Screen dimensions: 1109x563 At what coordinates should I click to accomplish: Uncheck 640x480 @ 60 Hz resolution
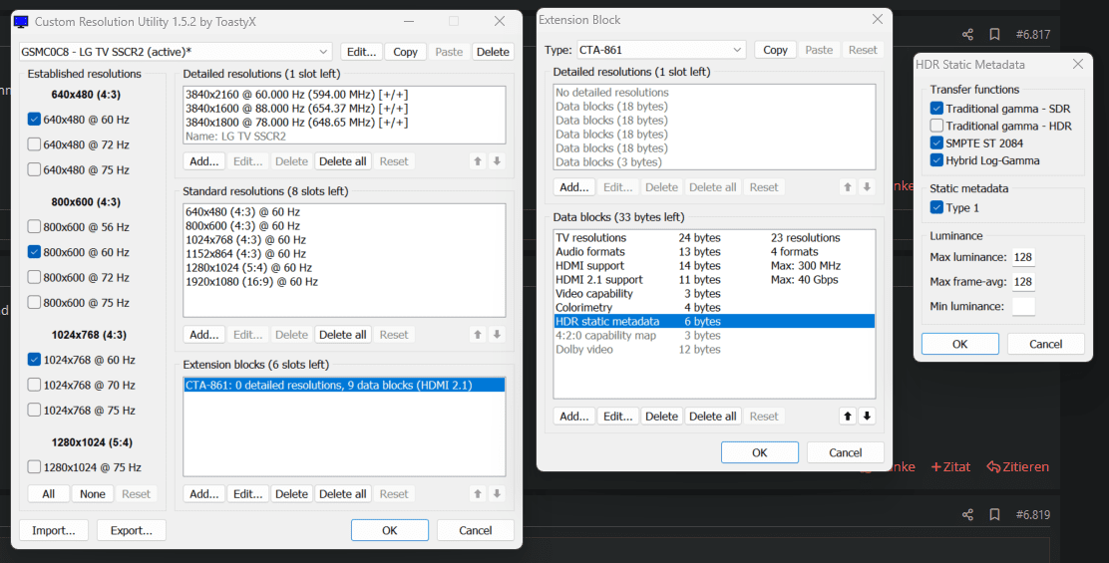click(x=34, y=120)
